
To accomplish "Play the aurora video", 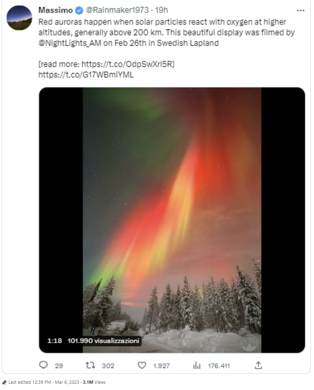I will pyautogui.click(x=172, y=220).
